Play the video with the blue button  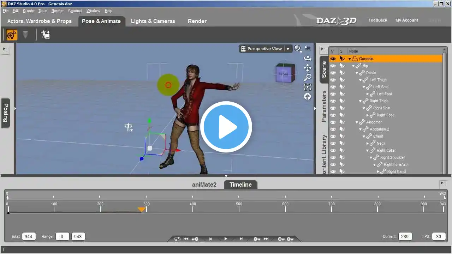pos(226,127)
